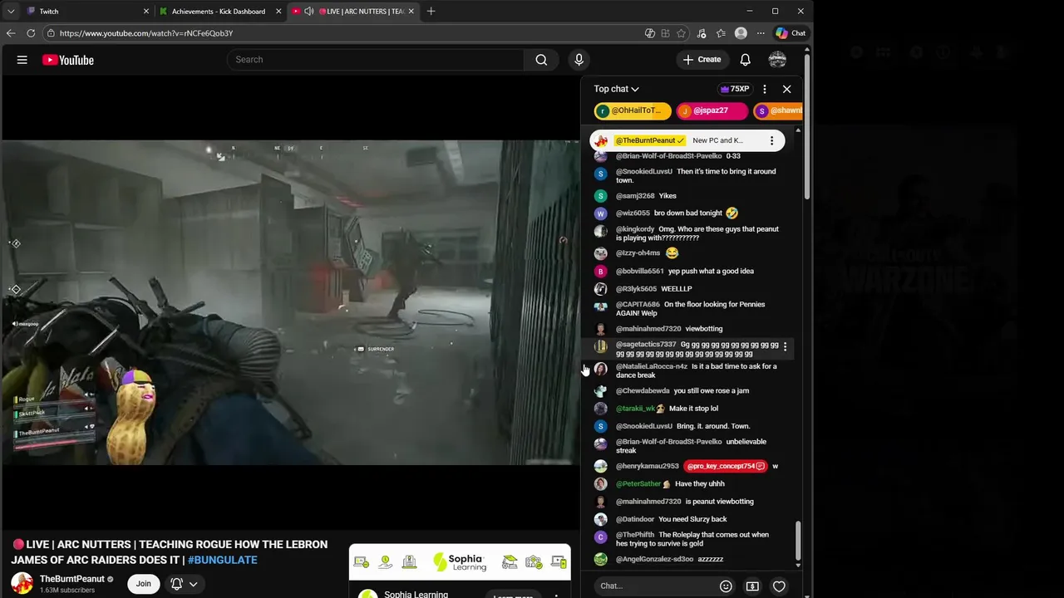Open the tab search dropdown arrow
1064x598 pixels.
tap(11, 11)
